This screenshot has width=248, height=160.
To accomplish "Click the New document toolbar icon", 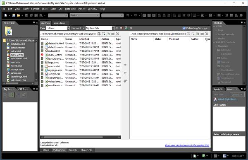I will (6, 15).
